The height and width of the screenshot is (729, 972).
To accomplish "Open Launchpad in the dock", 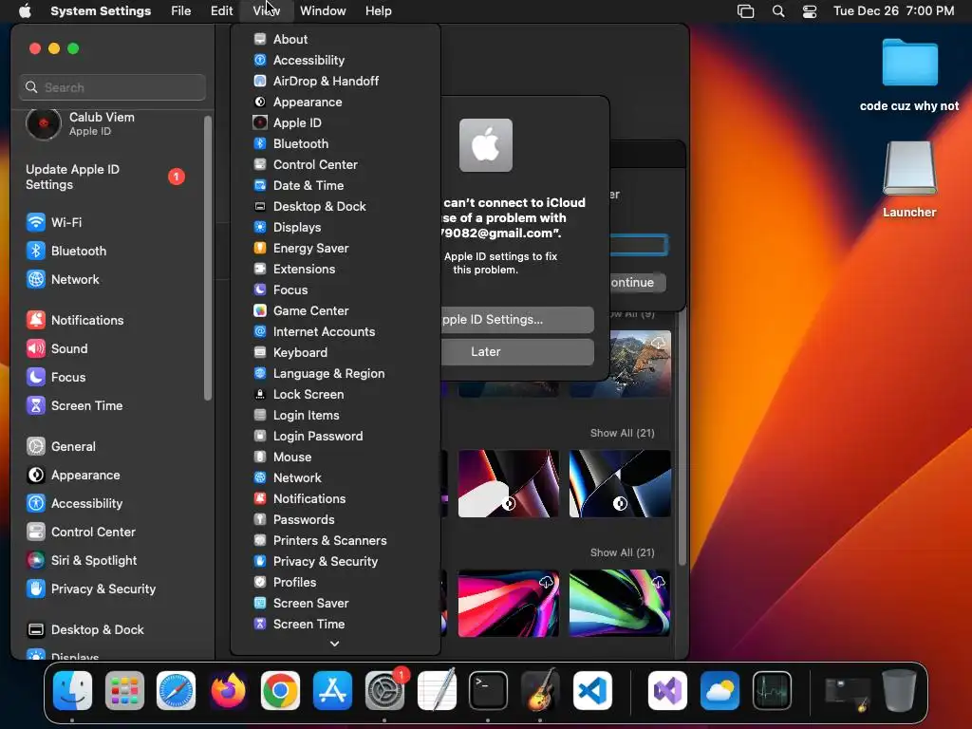I will (124, 690).
